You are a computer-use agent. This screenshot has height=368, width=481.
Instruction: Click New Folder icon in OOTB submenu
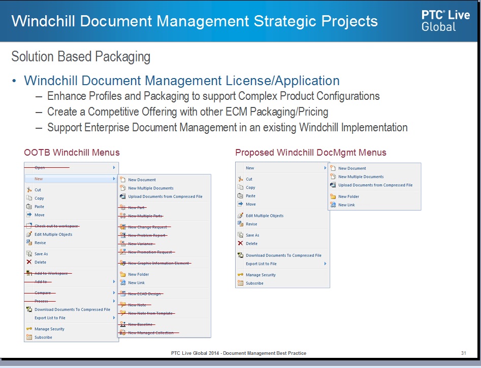click(123, 274)
